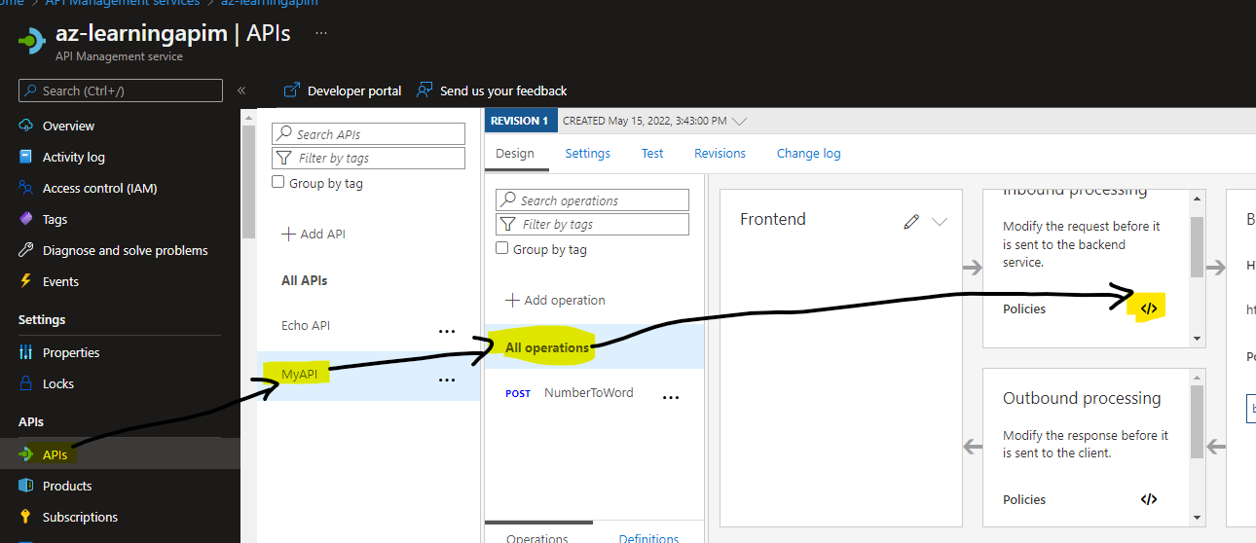Image resolution: width=1256 pixels, height=543 pixels.
Task: Open the Developer portal link
Action: coord(343,90)
